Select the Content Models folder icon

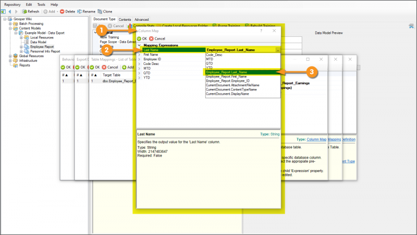pos(16,29)
